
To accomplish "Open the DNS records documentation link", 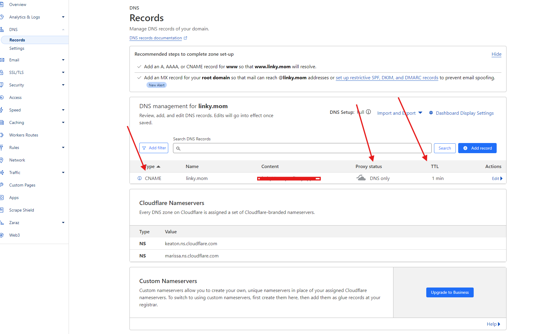I will coord(156,38).
